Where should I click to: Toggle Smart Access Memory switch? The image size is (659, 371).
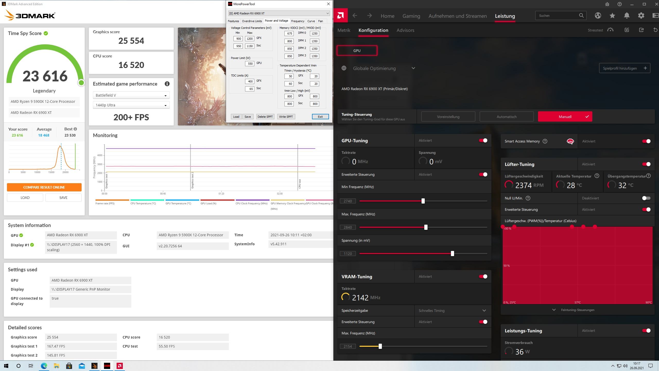[646, 141]
